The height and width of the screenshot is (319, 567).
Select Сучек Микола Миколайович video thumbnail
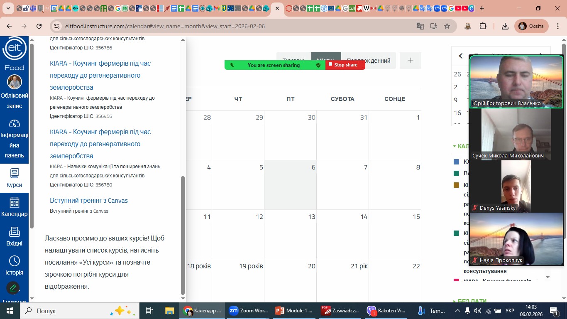[x=516, y=135]
